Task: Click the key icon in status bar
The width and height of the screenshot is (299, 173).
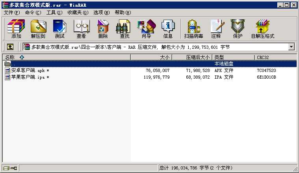Action: click(14, 168)
